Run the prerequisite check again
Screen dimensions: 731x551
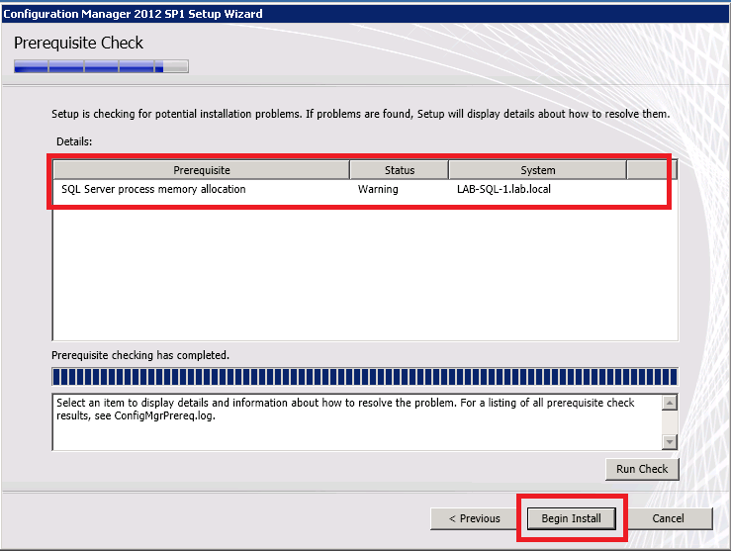point(642,469)
